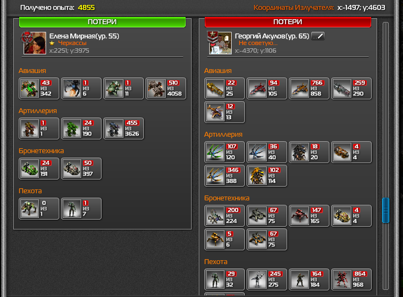
Task: Click aviation cruiser 259 из 290
Action: coord(351,88)
